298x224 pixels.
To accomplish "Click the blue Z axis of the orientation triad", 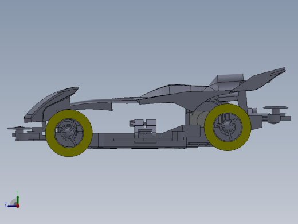I will click(x=12, y=206).
